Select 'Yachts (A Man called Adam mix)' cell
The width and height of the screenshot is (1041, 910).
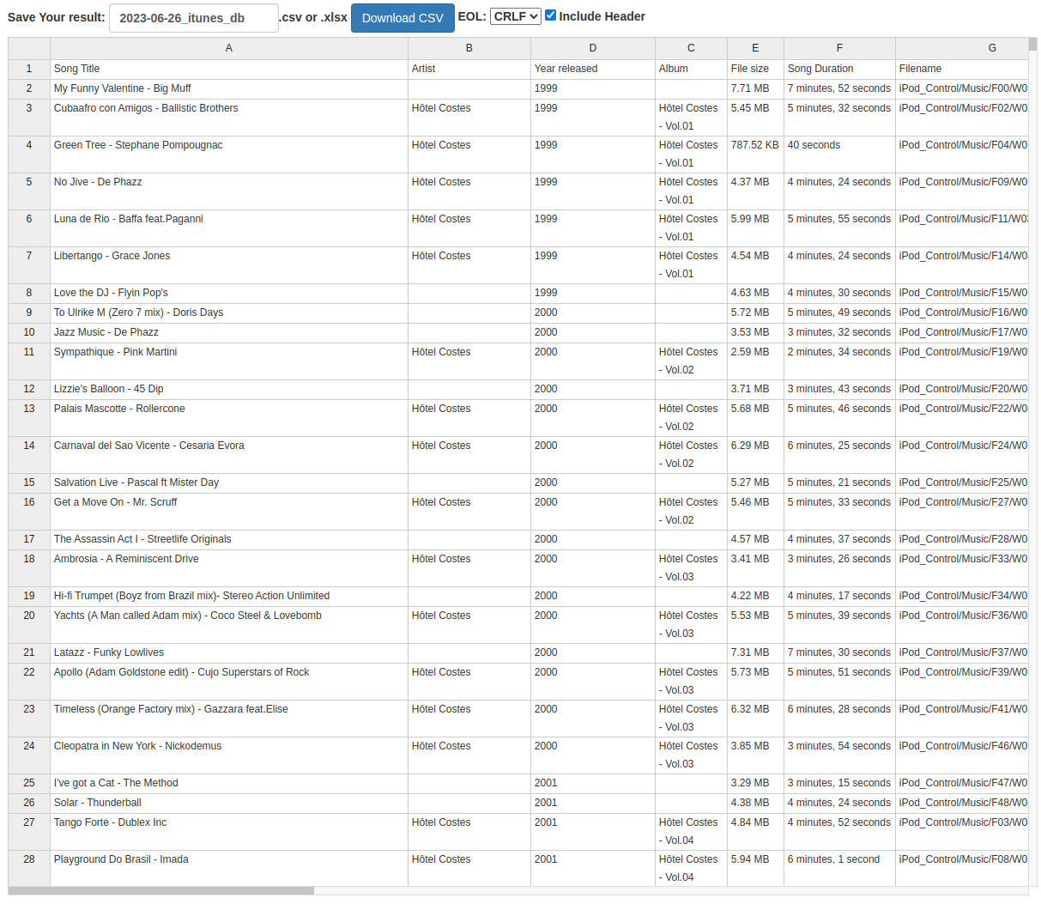click(x=229, y=625)
